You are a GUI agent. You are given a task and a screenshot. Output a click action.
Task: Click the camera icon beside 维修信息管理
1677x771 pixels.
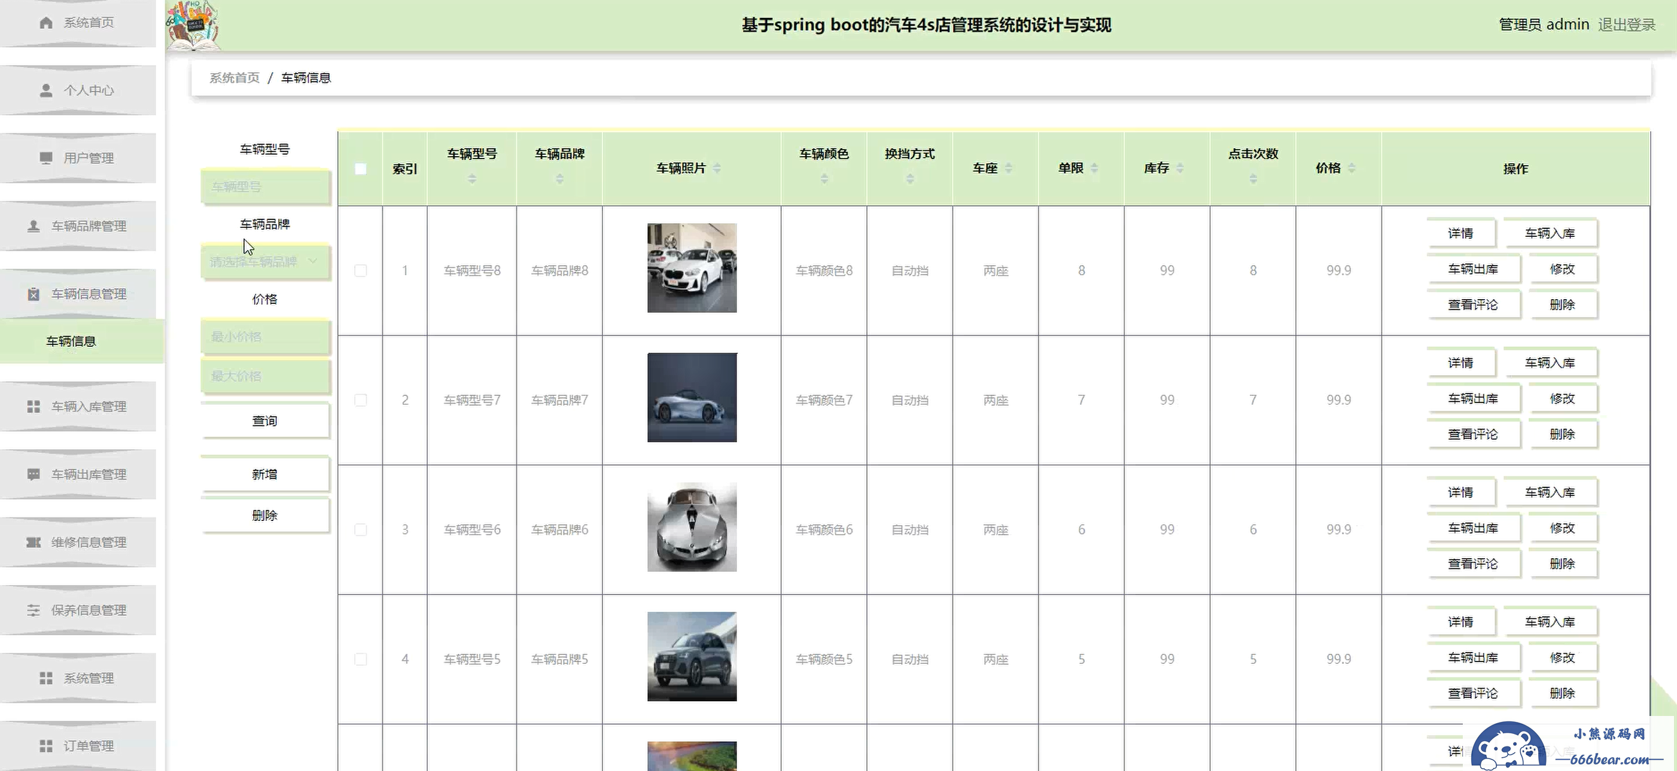point(34,542)
